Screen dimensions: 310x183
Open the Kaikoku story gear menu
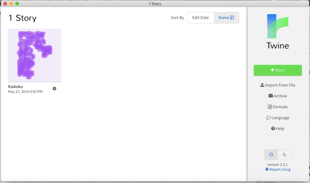[54, 89]
